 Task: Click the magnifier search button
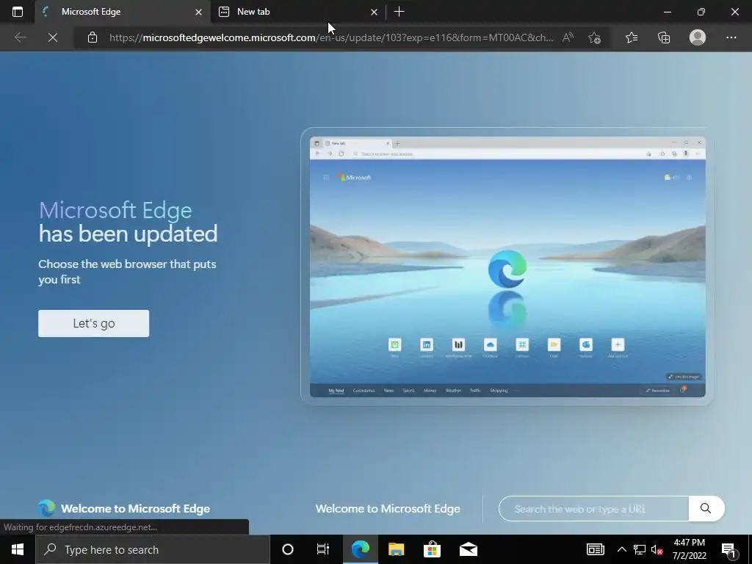[x=706, y=508]
